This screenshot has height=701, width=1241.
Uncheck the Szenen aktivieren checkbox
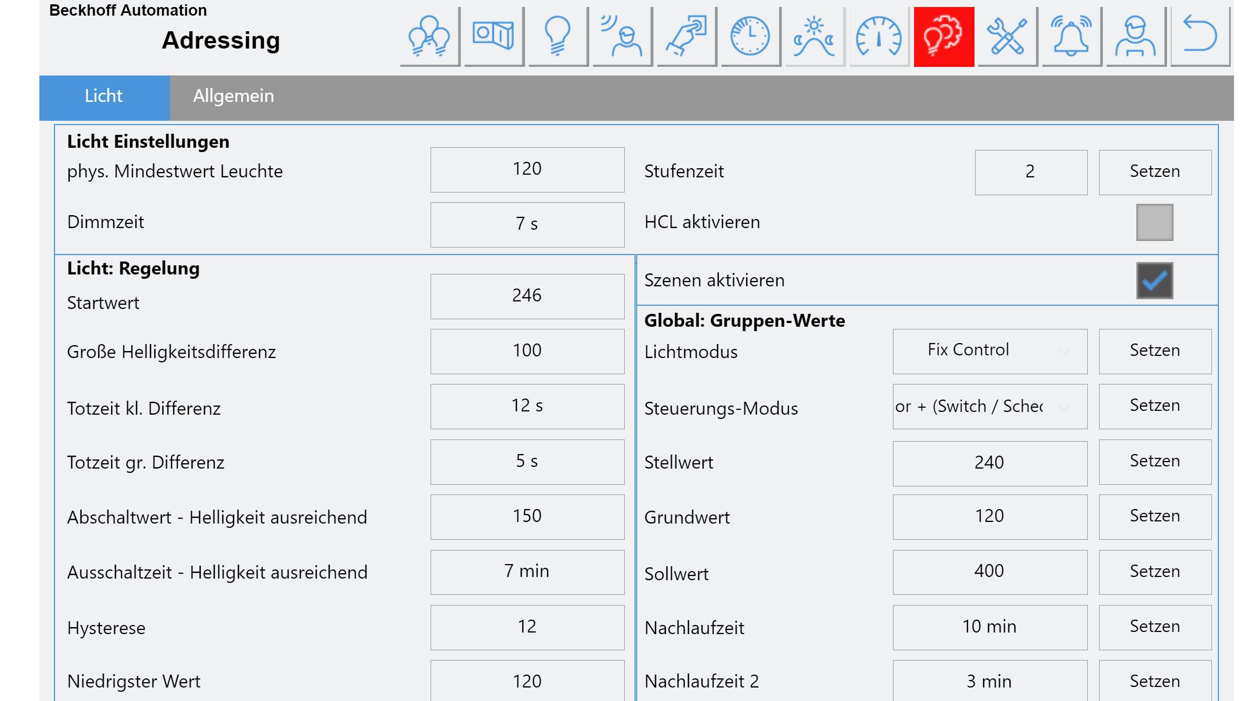point(1155,280)
